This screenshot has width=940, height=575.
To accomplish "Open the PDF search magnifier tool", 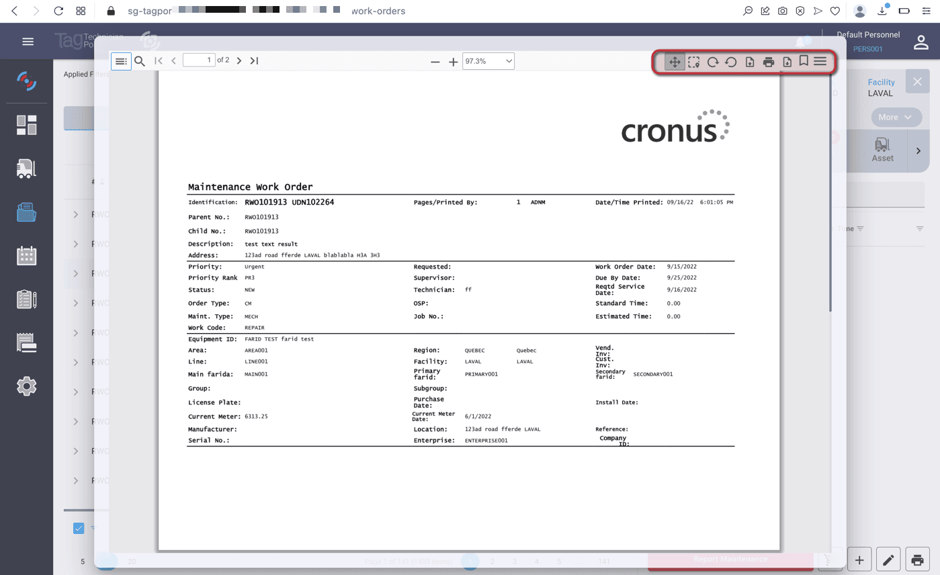I will (x=140, y=61).
